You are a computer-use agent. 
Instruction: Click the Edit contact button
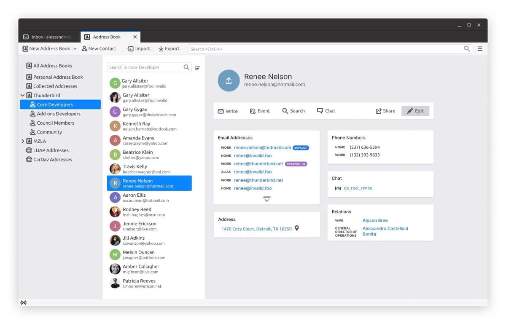[x=415, y=111]
